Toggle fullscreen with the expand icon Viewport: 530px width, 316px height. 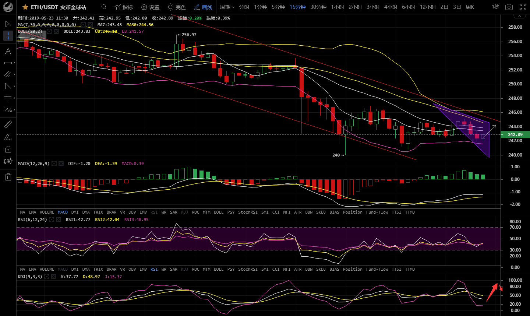[x=523, y=7]
